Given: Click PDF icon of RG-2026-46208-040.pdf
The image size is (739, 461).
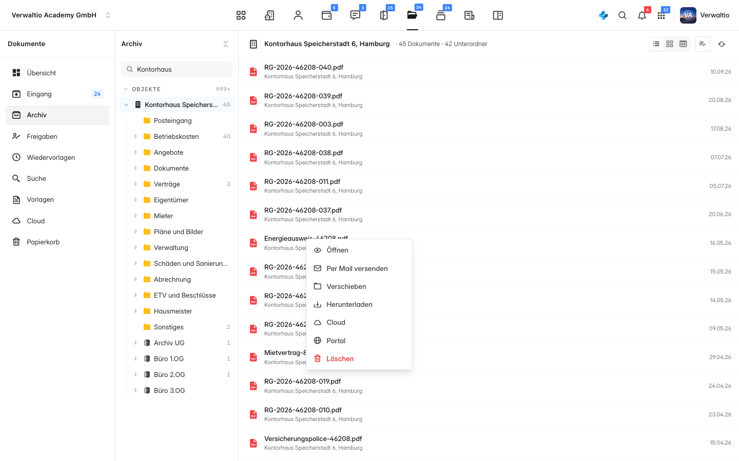Looking at the screenshot, I should (254, 72).
